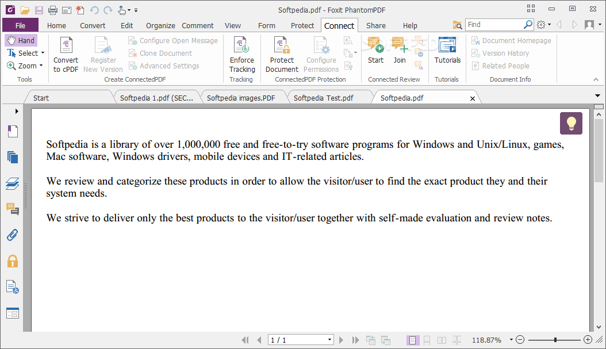Screen dimensions: 606x349
Task: Go to the first page button
Action: tap(245, 340)
